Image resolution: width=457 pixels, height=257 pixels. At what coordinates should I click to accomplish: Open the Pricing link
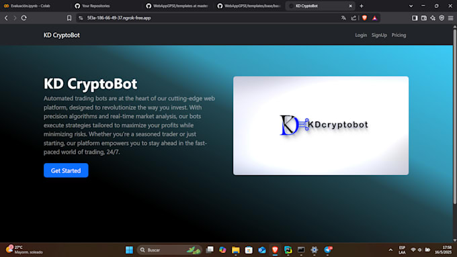coord(399,35)
